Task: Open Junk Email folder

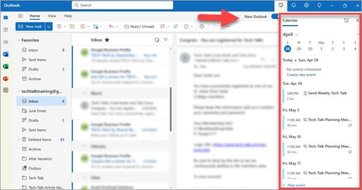Action: [x=41, y=111]
